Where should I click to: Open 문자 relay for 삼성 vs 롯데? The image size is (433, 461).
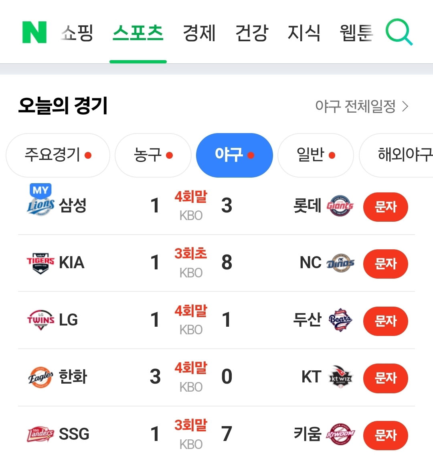[x=386, y=207]
